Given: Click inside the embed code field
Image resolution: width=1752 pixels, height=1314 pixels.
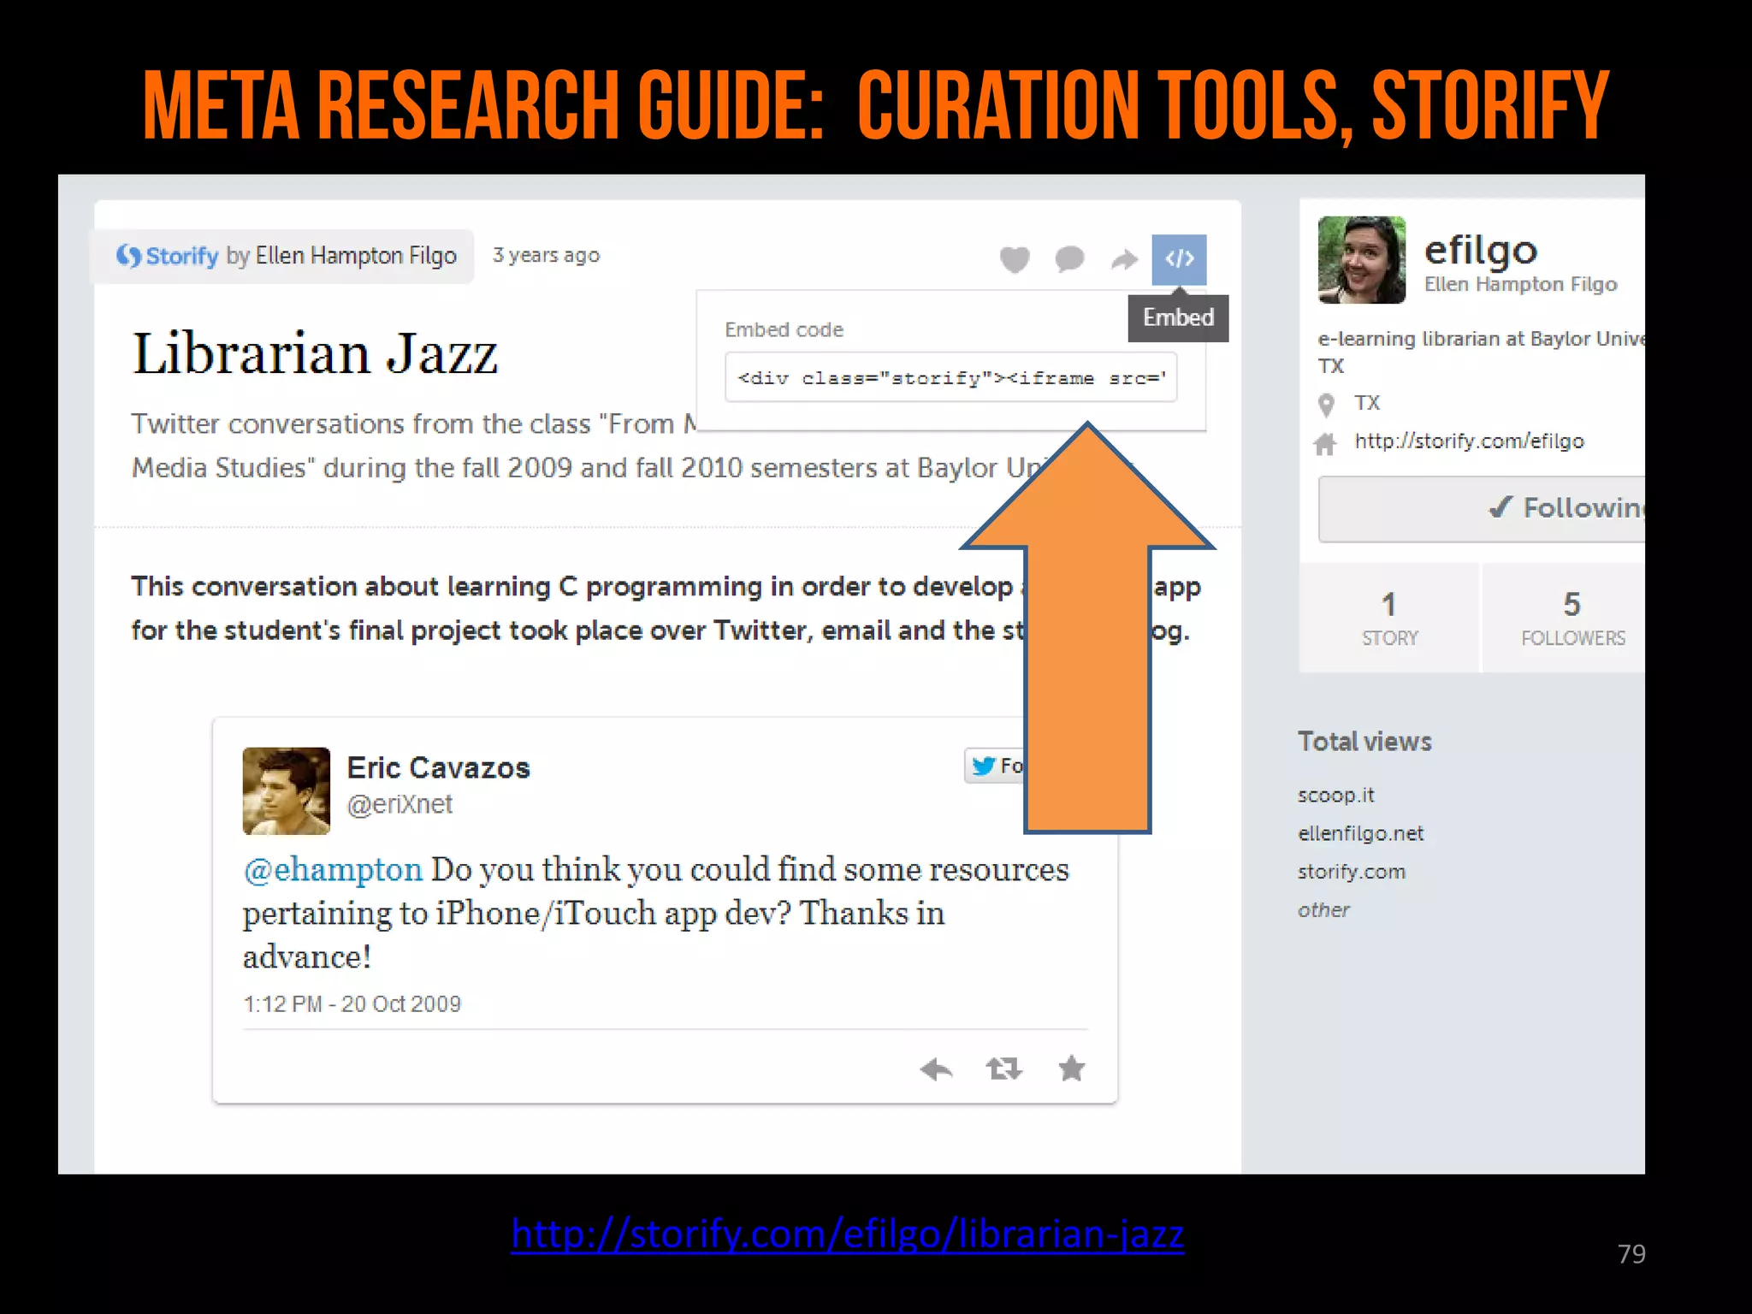Looking at the screenshot, I should click(x=950, y=377).
